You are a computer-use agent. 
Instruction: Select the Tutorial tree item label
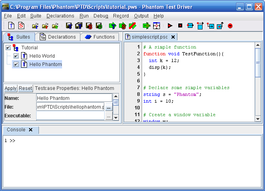[29, 48]
